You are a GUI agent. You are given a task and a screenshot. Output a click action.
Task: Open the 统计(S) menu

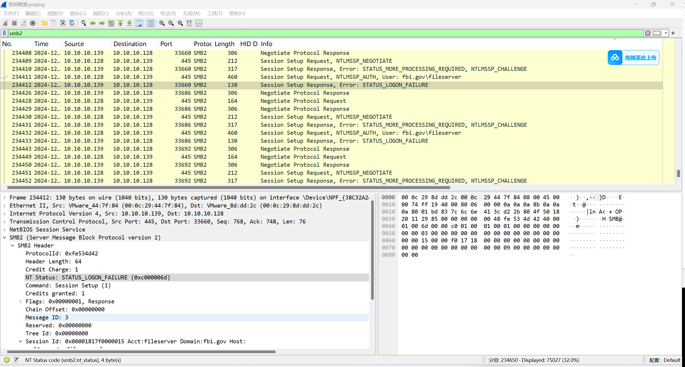pos(146,13)
